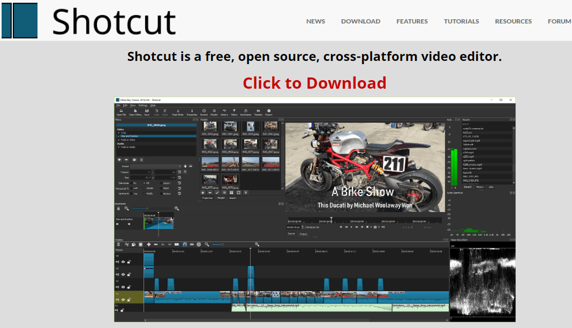The image size is (572, 328).
Task: Skip to start in player controls
Action: (x=341, y=227)
